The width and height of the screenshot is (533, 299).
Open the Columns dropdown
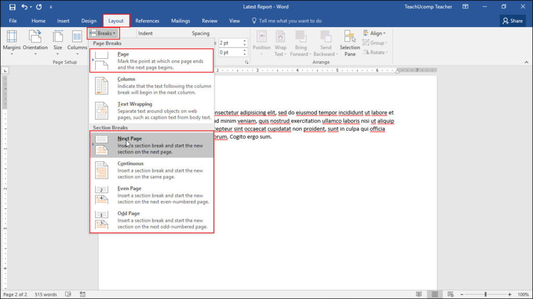point(77,41)
